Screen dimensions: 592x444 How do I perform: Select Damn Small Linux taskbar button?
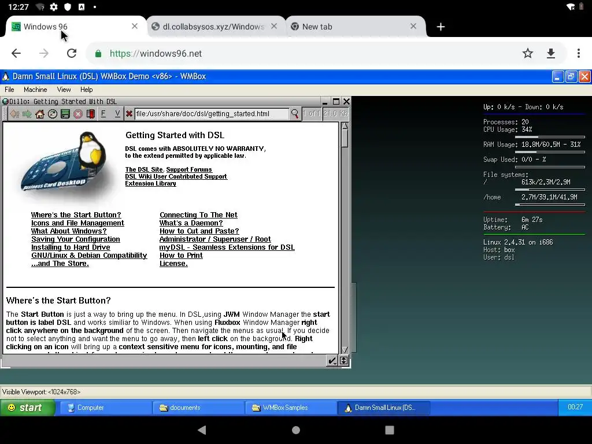click(384, 408)
